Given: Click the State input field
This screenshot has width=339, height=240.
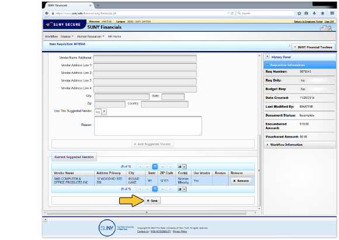Looking at the screenshot, I should [173, 97].
